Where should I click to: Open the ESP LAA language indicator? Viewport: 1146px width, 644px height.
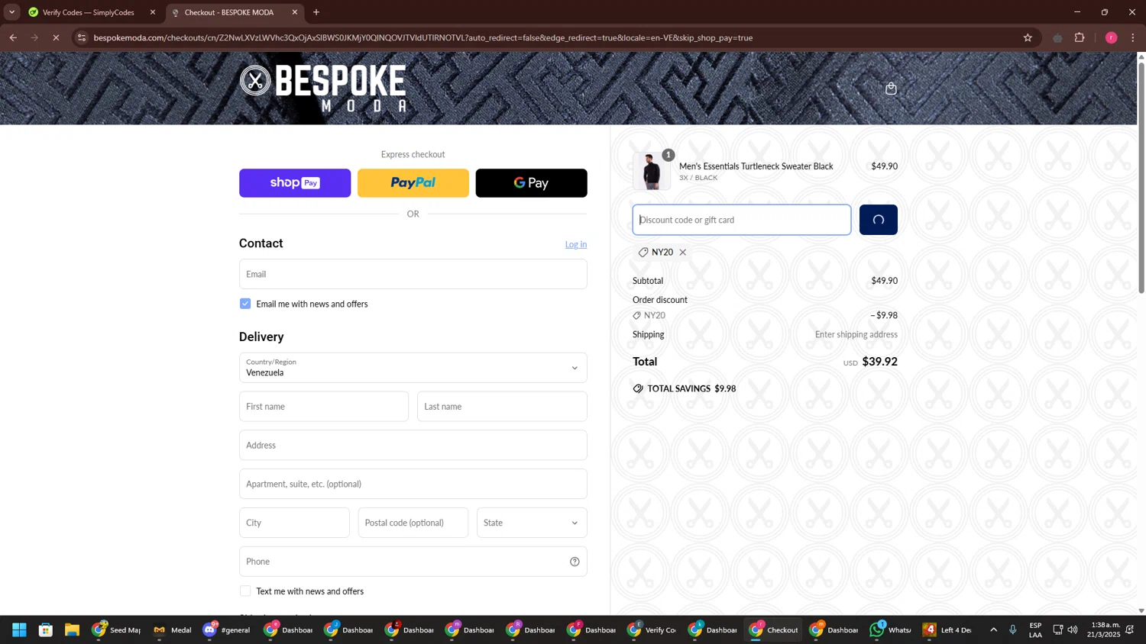[1035, 630]
